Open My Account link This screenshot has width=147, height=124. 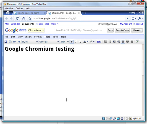[126, 24]
